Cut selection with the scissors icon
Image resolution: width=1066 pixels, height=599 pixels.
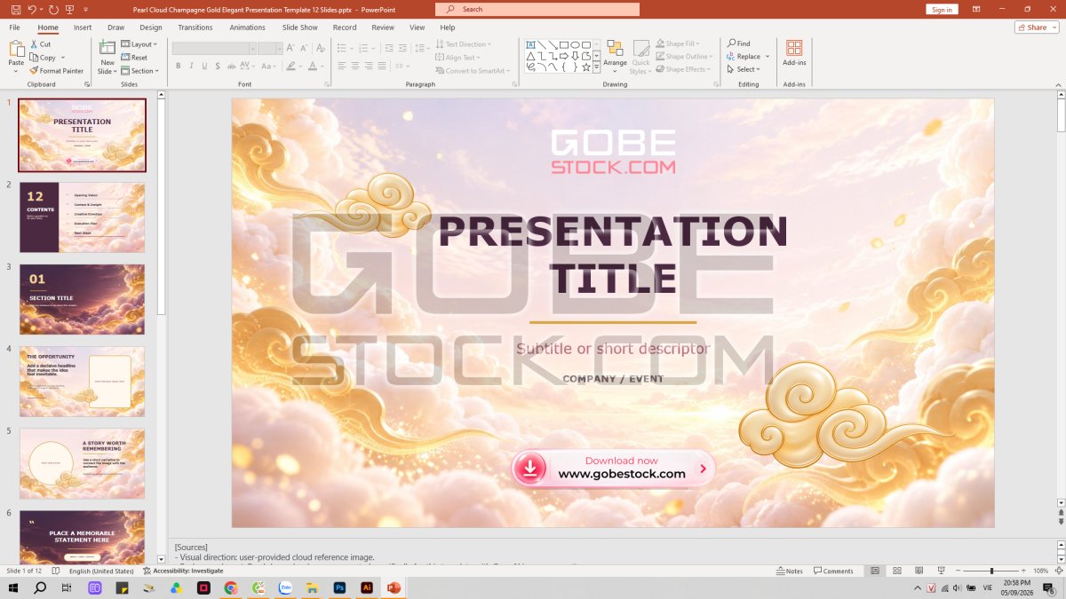(x=35, y=44)
